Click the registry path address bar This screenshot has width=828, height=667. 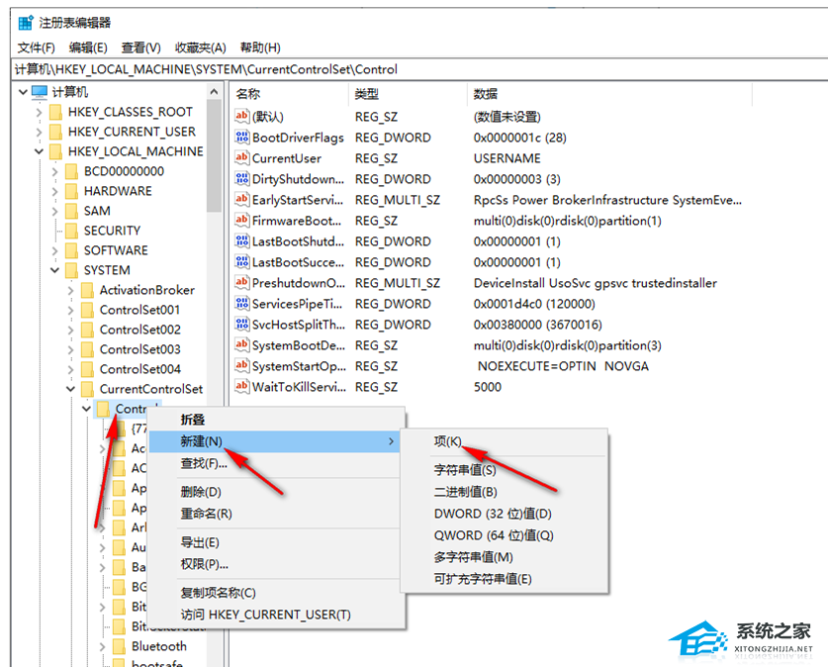click(297, 69)
